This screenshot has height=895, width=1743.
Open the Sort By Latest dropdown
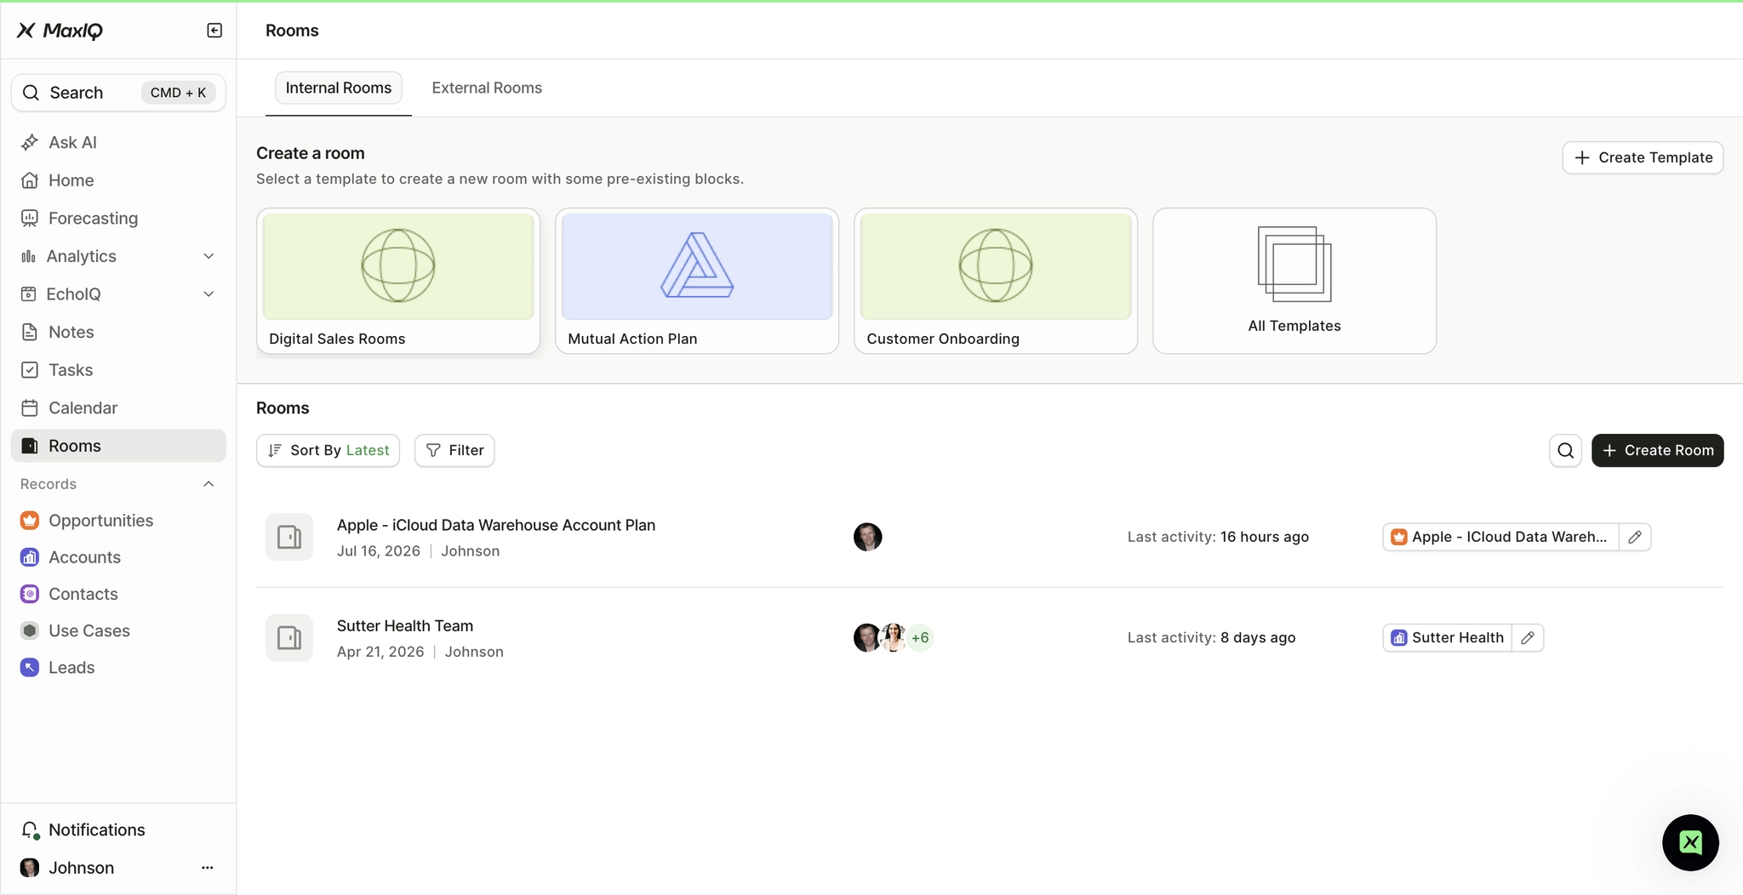coord(328,450)
